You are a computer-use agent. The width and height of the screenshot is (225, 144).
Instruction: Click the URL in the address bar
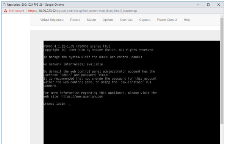click(x=83, y=11)
